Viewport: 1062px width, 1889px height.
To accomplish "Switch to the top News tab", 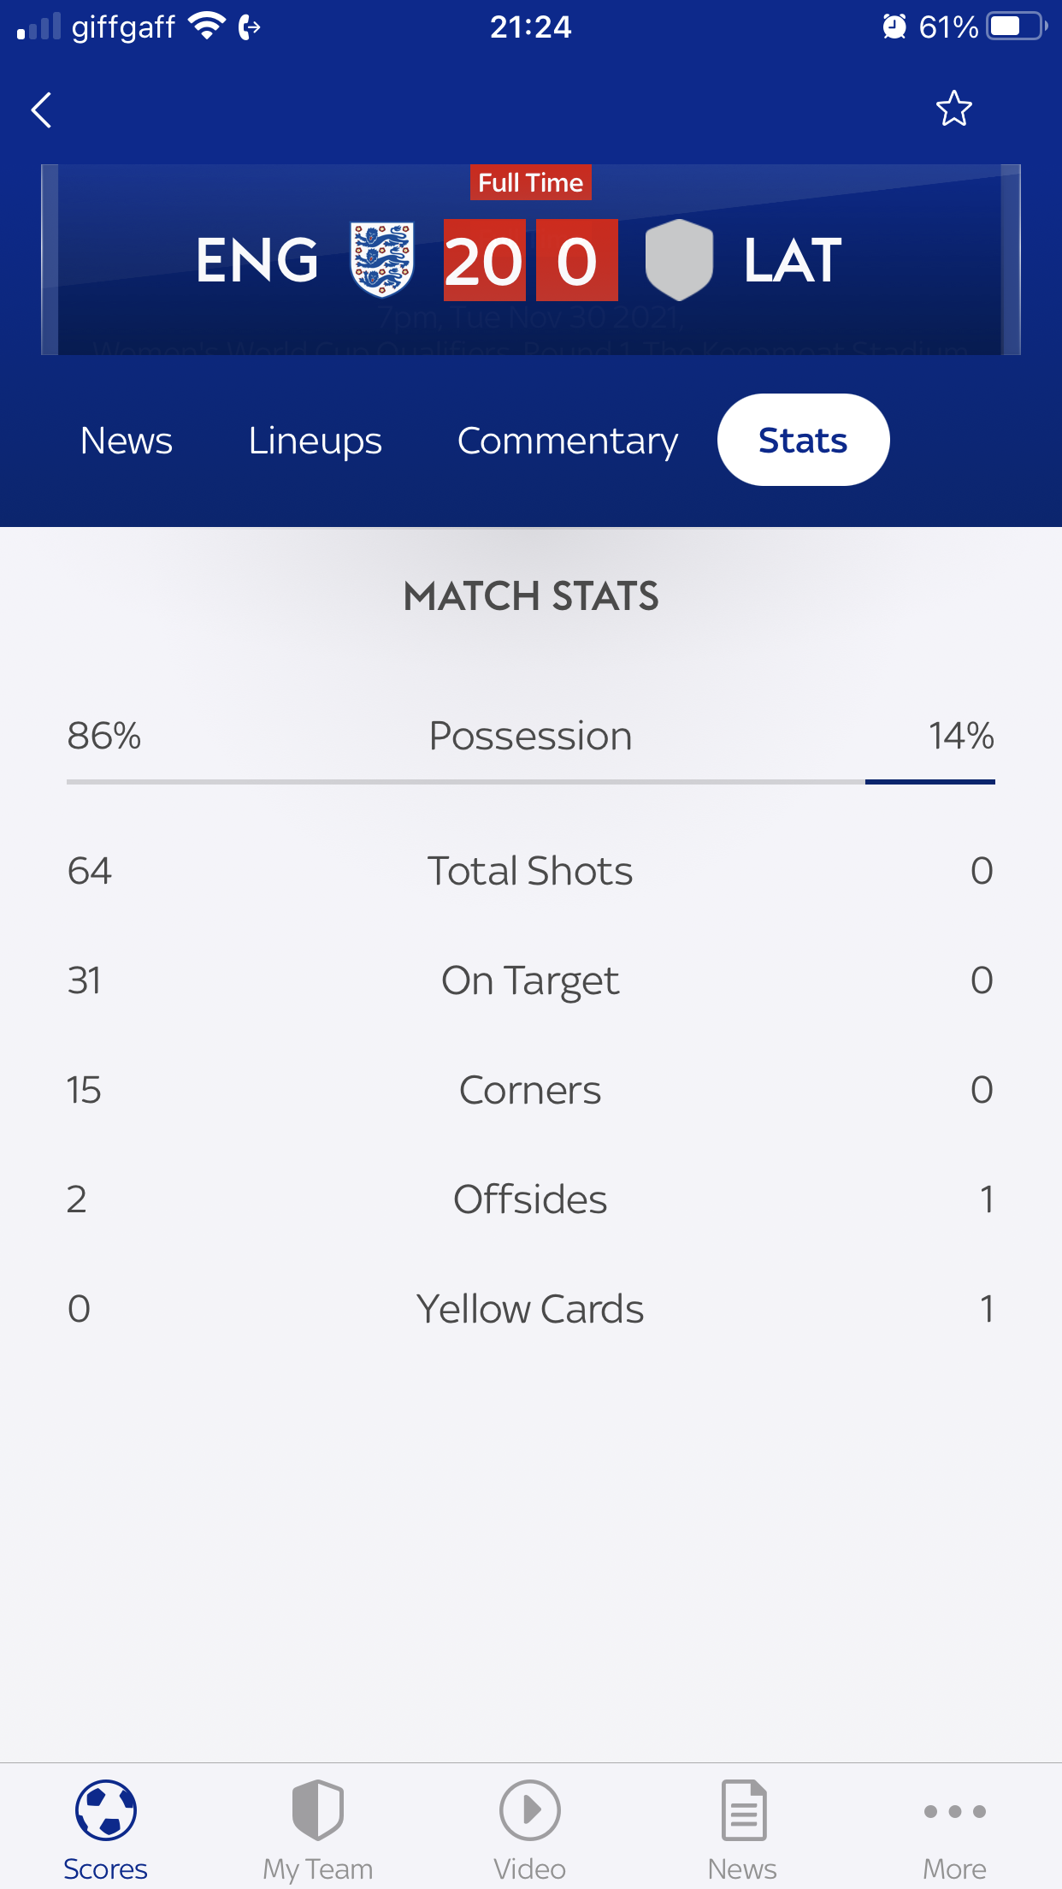I will pos(127,441).
